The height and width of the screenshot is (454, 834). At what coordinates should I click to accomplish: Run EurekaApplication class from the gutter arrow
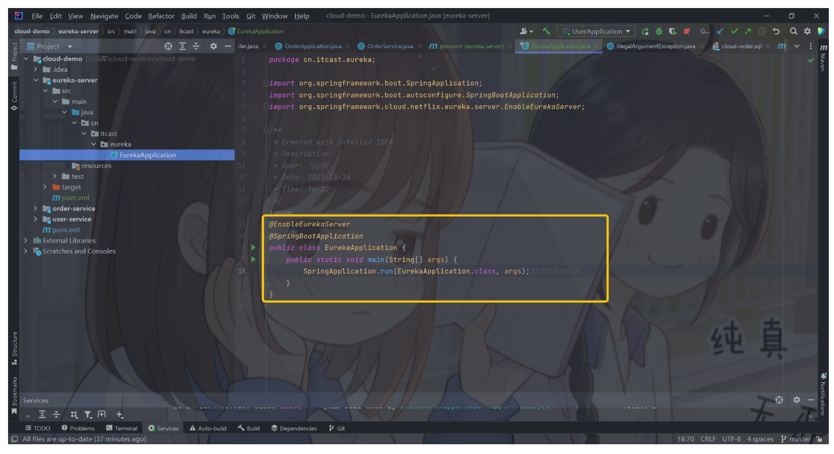(253, 248)
